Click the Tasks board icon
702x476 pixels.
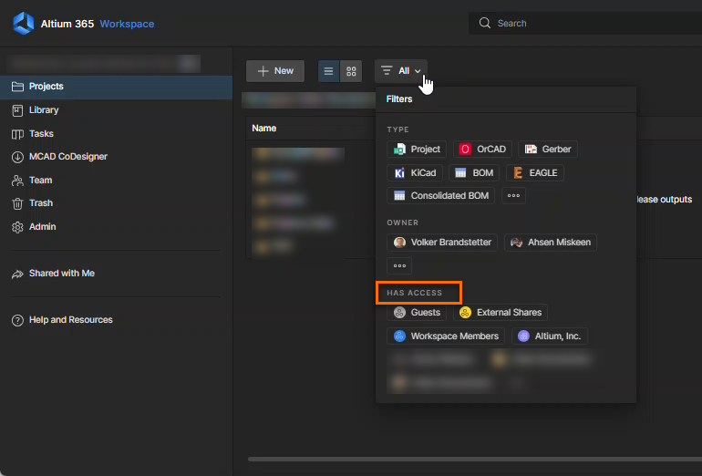pyautogui.click(x=17, y=134)
